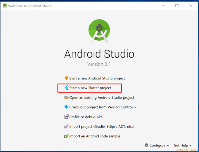Screen dimensions: 199x152
Task: Click the orange starburst new project icon
Action: click(x=66, y=78)
